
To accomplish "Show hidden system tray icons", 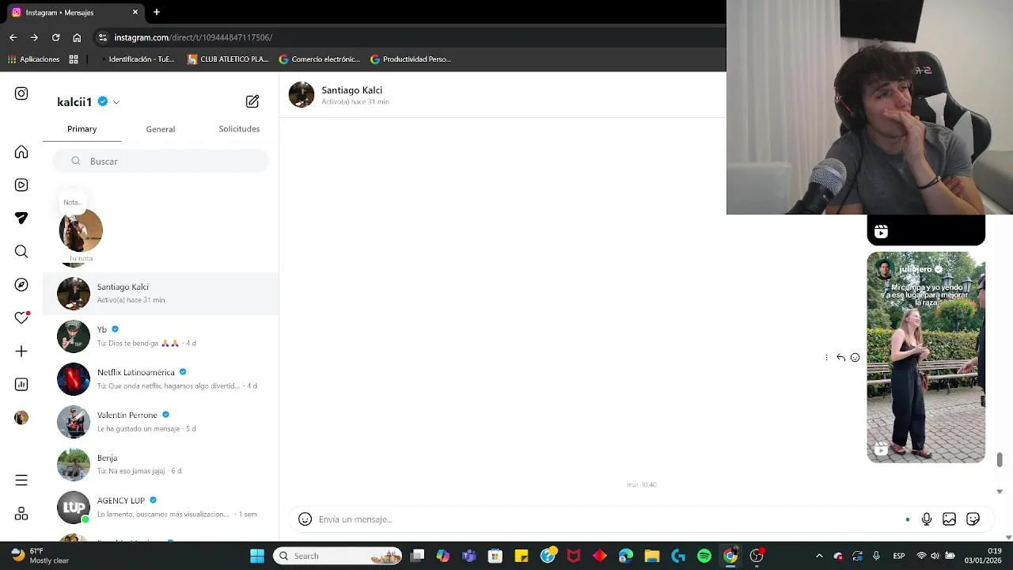I will [819, 556].
